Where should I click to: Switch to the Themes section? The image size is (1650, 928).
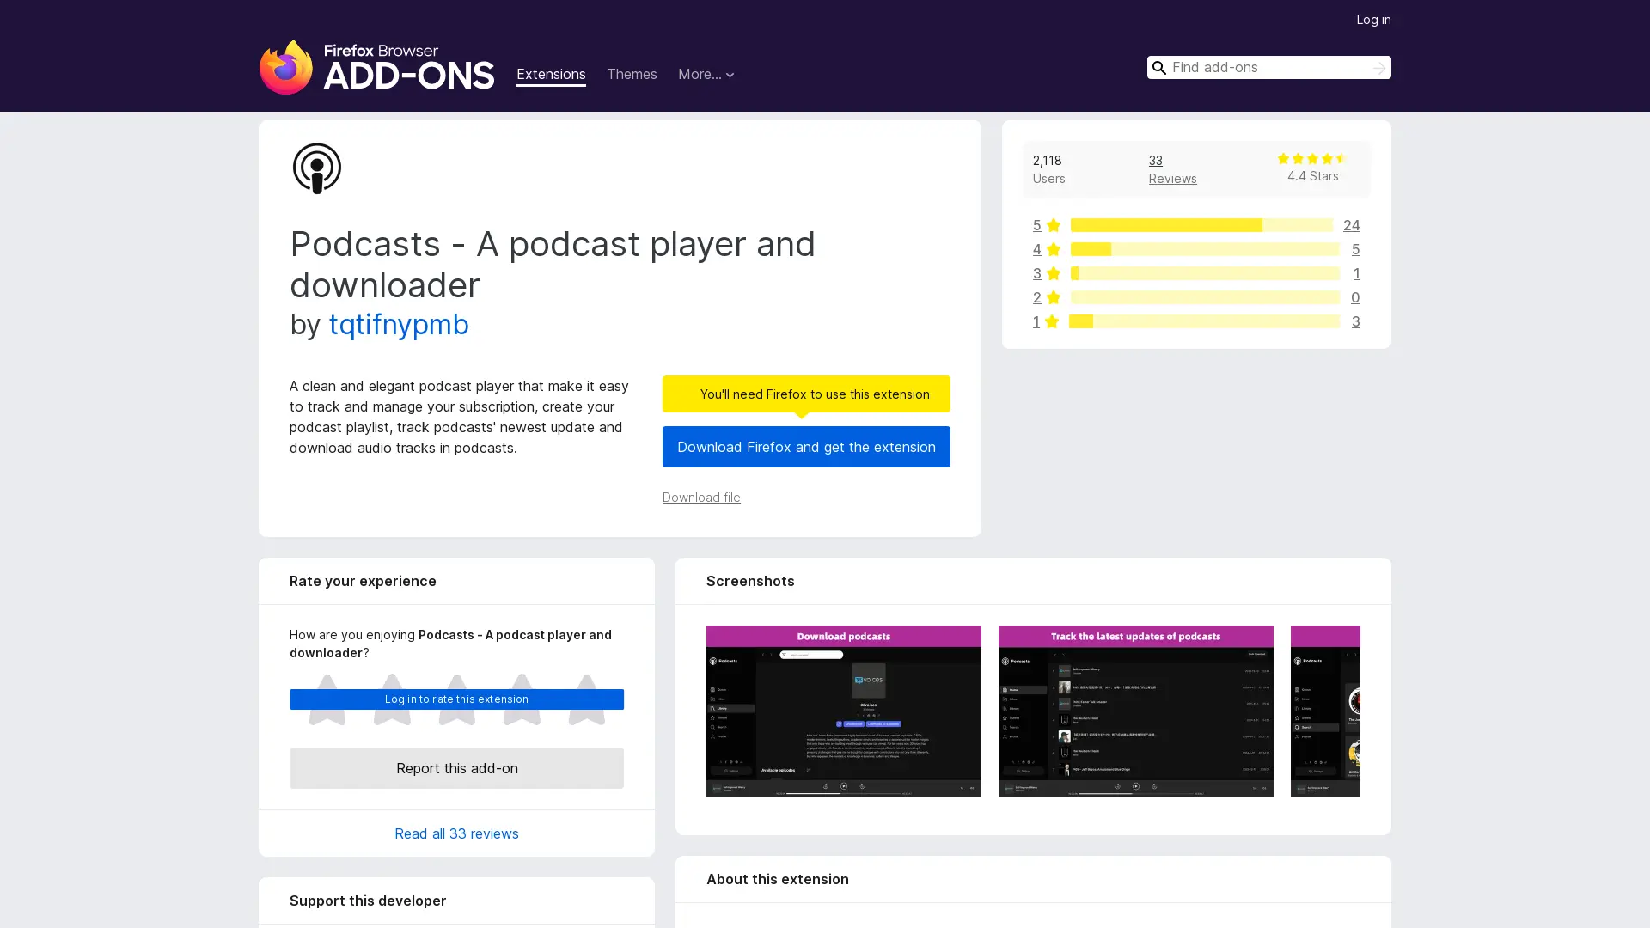pos(632,74)
